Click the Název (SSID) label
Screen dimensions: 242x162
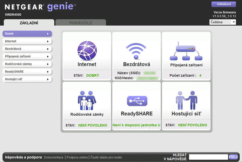click(x=129, y=73)
